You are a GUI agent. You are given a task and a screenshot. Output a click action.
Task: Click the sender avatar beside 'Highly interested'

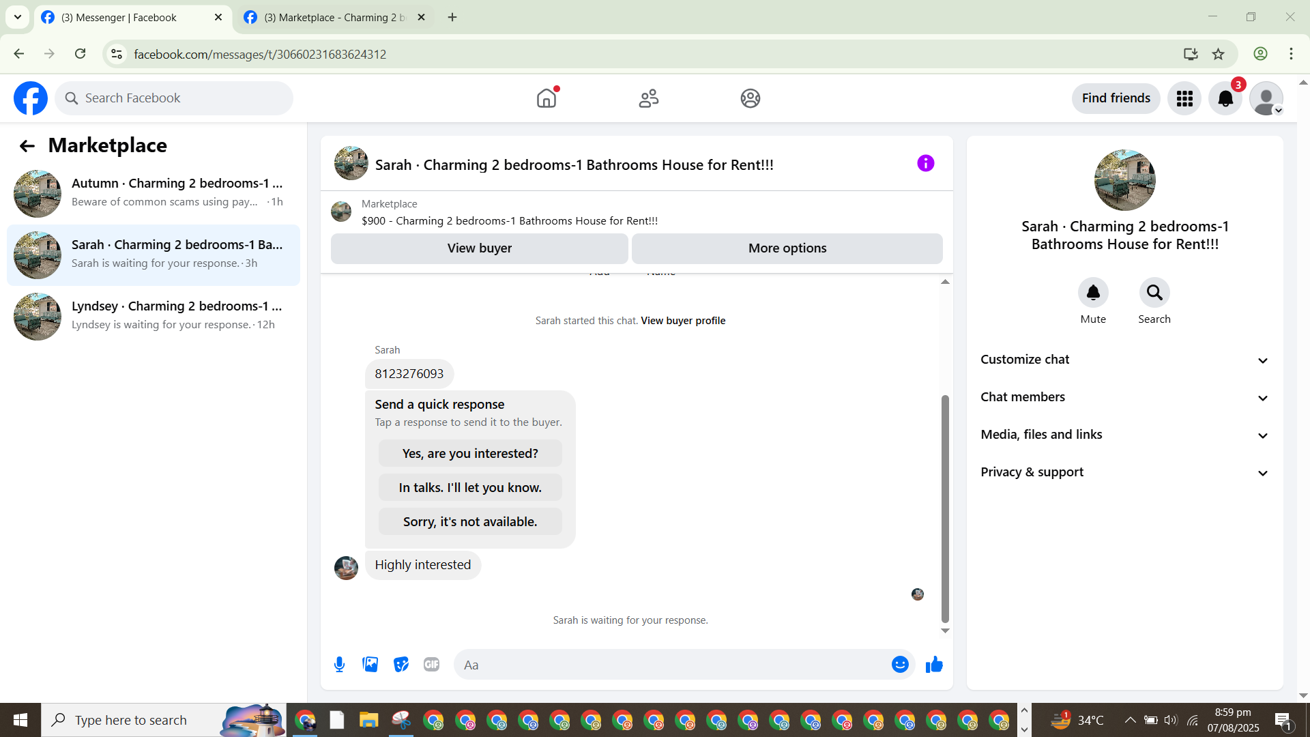point(346,567)
